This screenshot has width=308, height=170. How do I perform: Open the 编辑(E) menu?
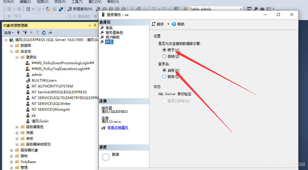tap(25, 2)
